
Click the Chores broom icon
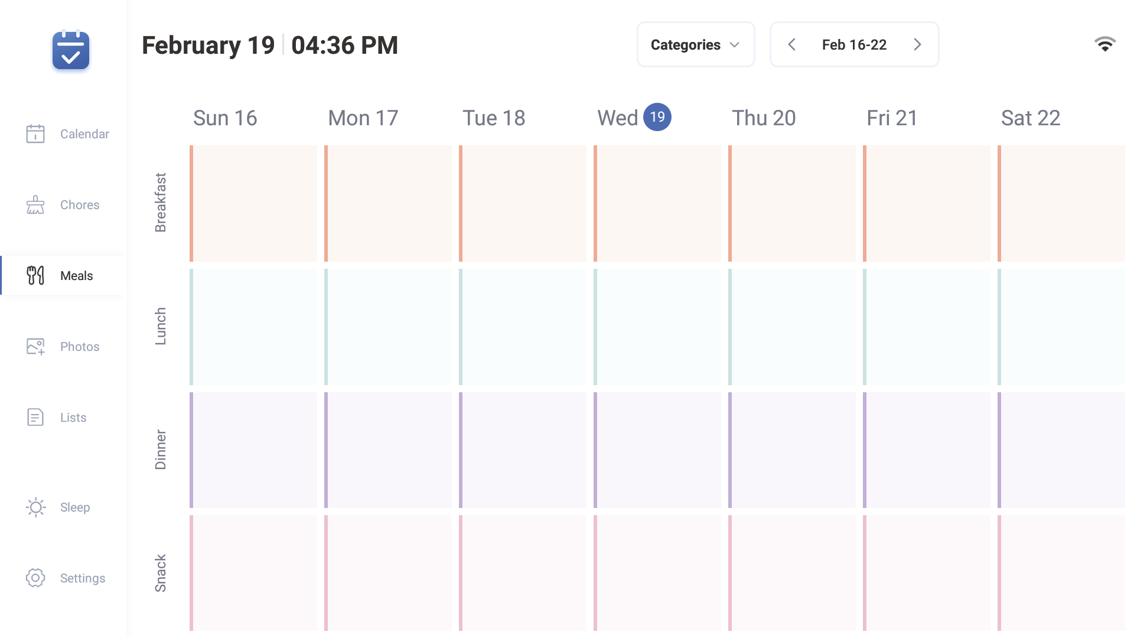[x=35, y=204]
